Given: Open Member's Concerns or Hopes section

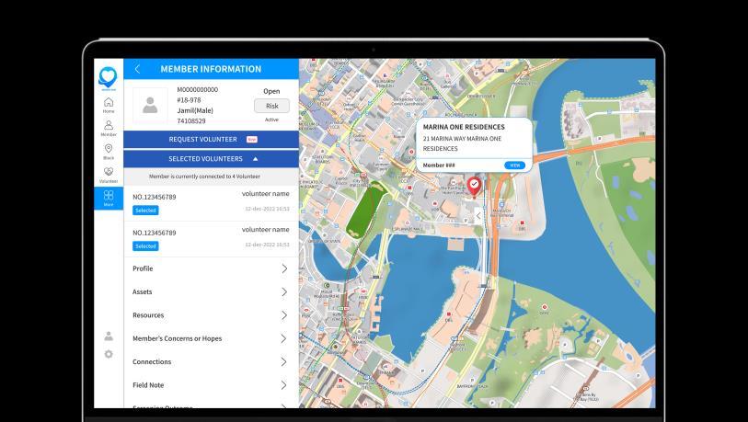Looking at the screenshot, I should point(211,338).
